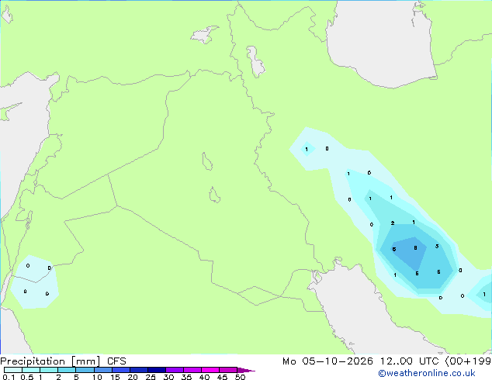
Task: Click the "2" precipitation value on the map
Action: (x=393, y=223)
